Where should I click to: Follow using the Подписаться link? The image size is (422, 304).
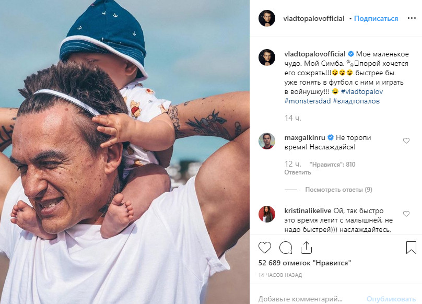point(376,18)
